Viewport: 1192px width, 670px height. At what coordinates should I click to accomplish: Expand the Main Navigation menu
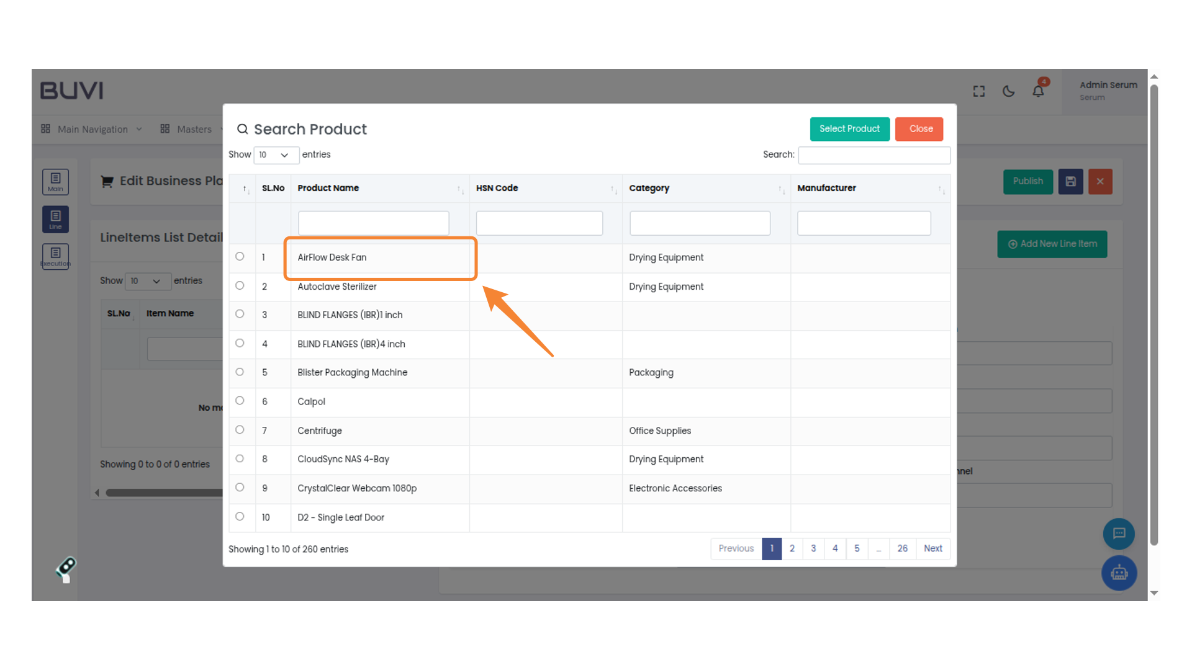coord(92,129)
